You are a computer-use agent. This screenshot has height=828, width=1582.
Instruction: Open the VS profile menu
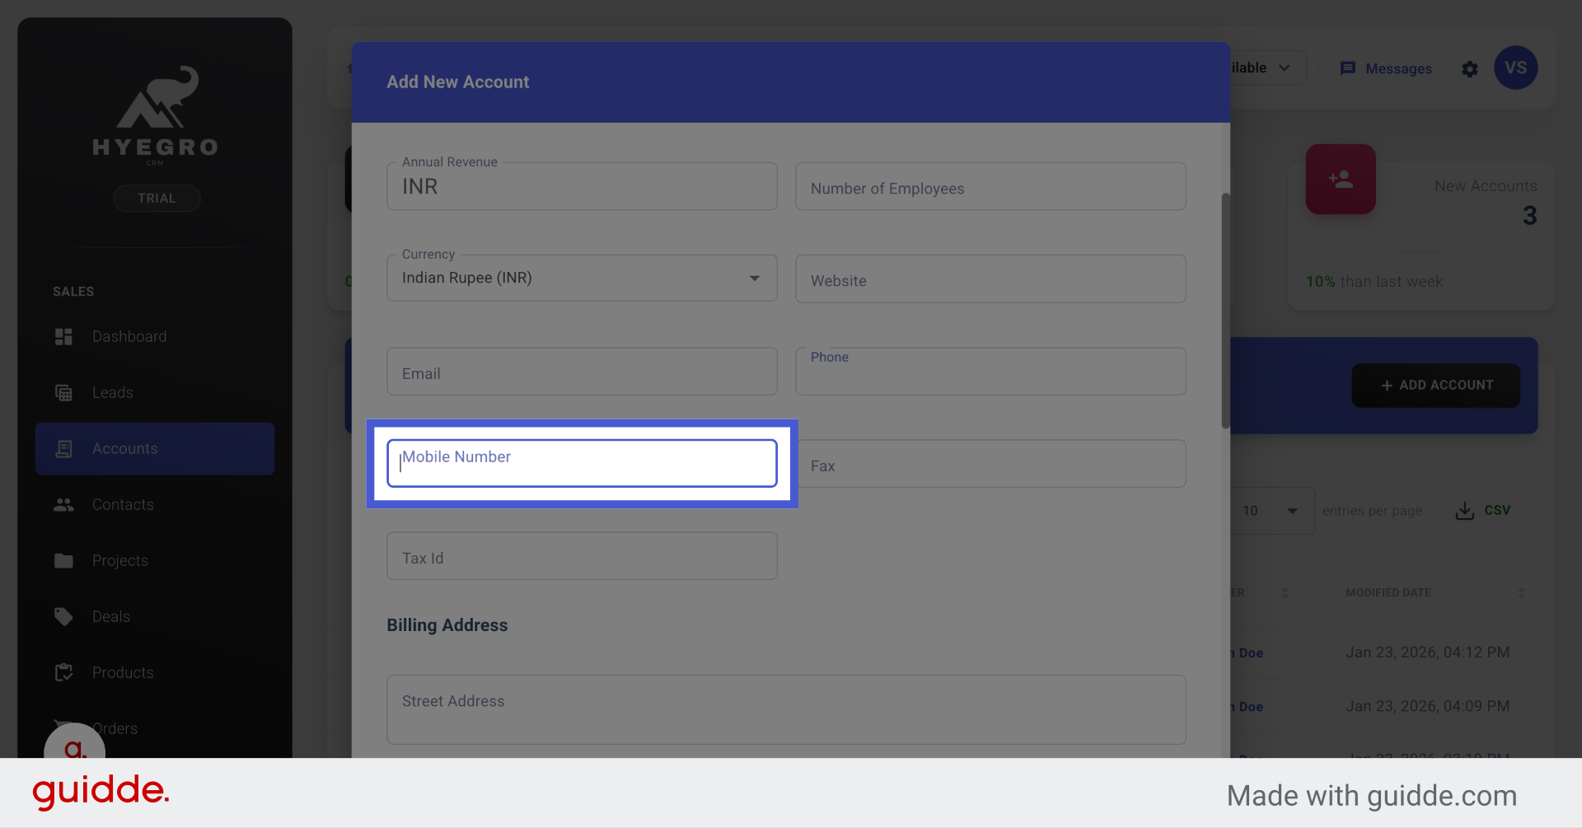point(1516,68)
